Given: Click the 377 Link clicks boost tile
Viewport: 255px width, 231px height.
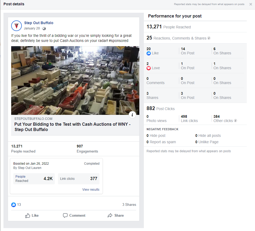Looking at the screenshot, I should click(79, 178).
